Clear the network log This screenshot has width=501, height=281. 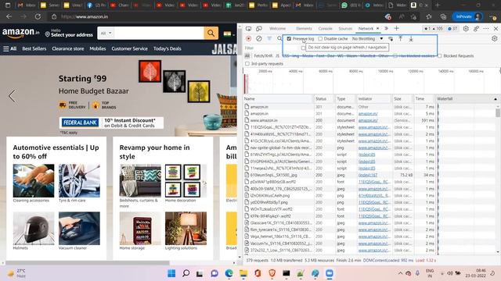(x=259, y=38)
